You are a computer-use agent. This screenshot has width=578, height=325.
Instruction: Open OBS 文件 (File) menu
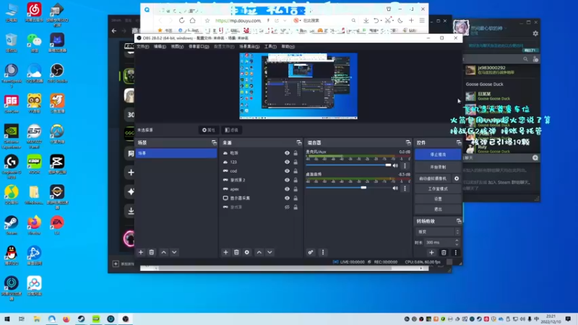[142, 47]
